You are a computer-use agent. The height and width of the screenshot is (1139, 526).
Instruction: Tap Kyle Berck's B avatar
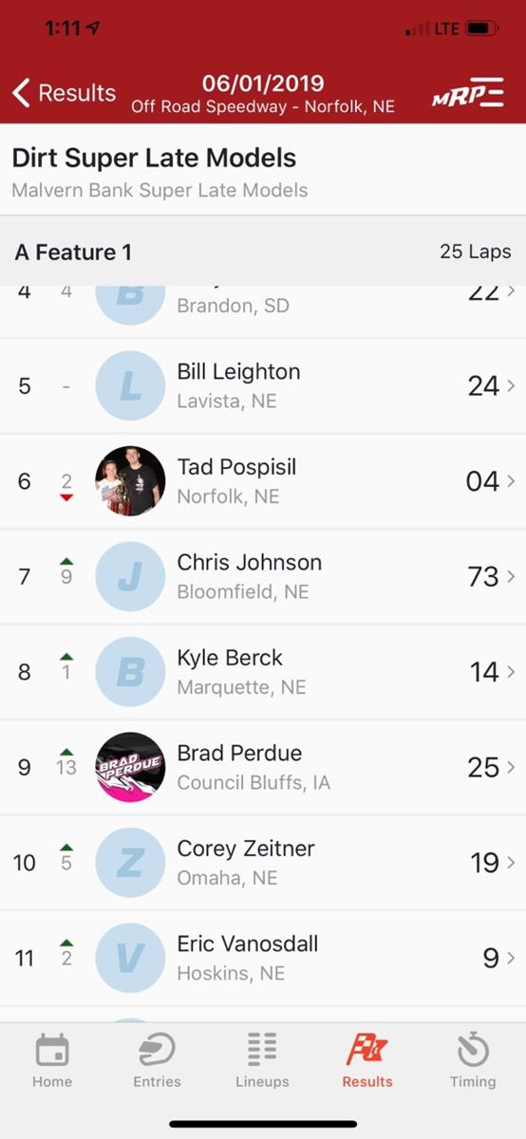point(130,672)
